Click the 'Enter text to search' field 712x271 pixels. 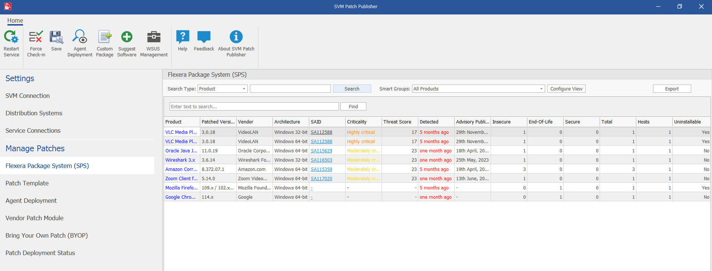[x=254, y=107]
